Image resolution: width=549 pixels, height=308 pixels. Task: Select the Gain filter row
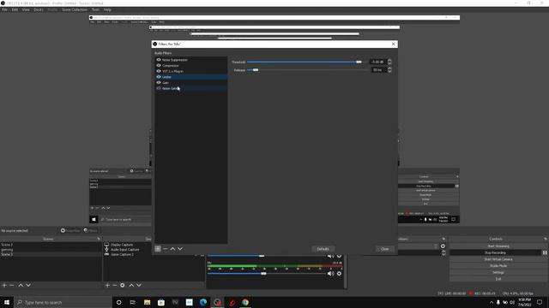(191, 82)
